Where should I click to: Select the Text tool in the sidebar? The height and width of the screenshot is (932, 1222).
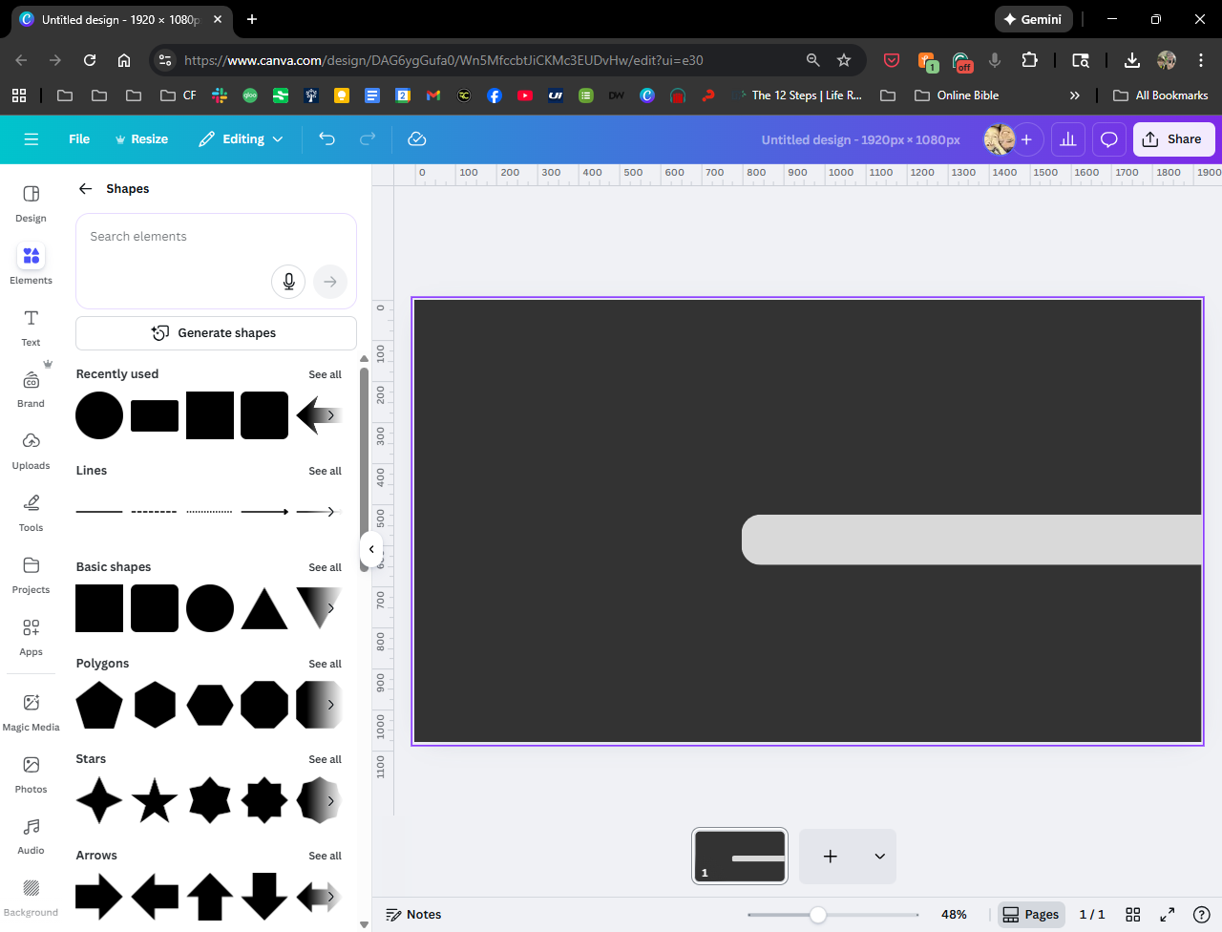point(32,327)
